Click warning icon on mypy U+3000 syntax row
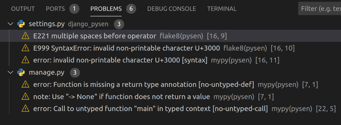341x125 pixels. pos(25,60)
